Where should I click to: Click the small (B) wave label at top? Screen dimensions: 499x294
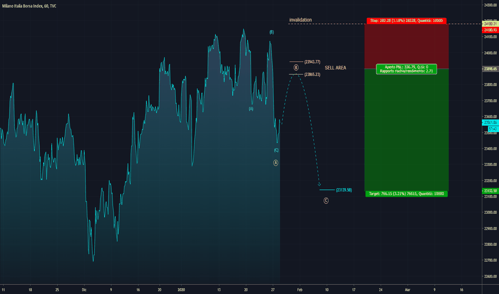tap(271, 32)
